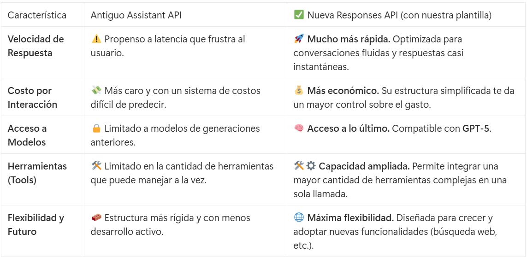The height and width of the screenshot is (257, 527).
Task: Click the brick icon before Estructura más rígida
Action: click(x=96, y=218)
